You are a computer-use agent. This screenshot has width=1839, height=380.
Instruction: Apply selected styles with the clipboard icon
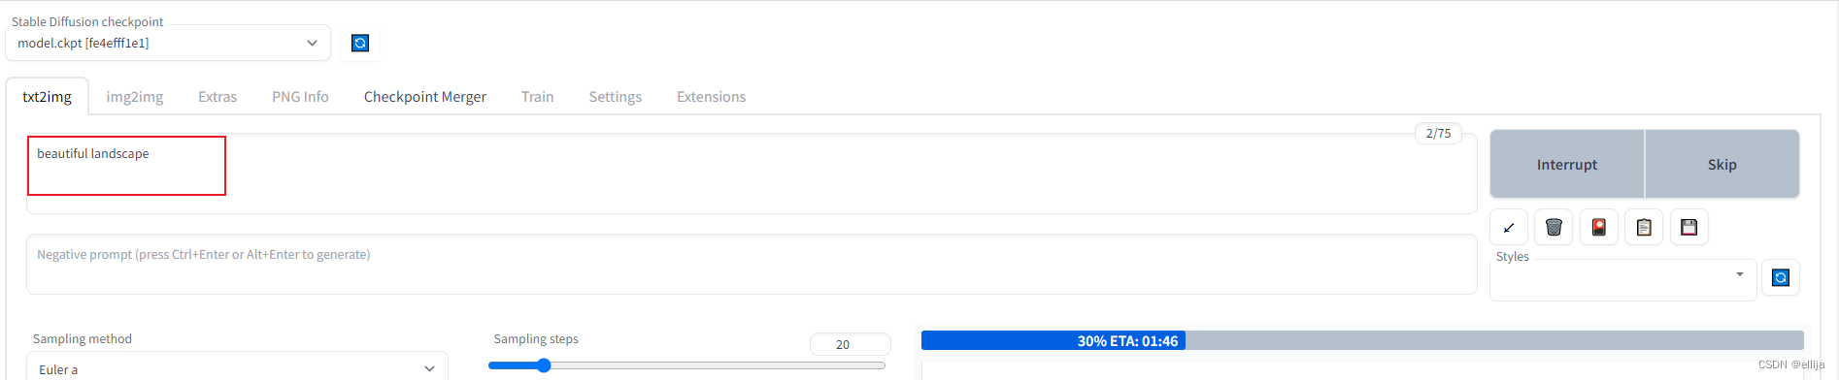[x=1644, y=228]
